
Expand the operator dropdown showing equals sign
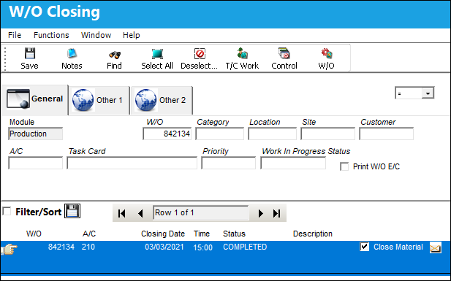428,93
